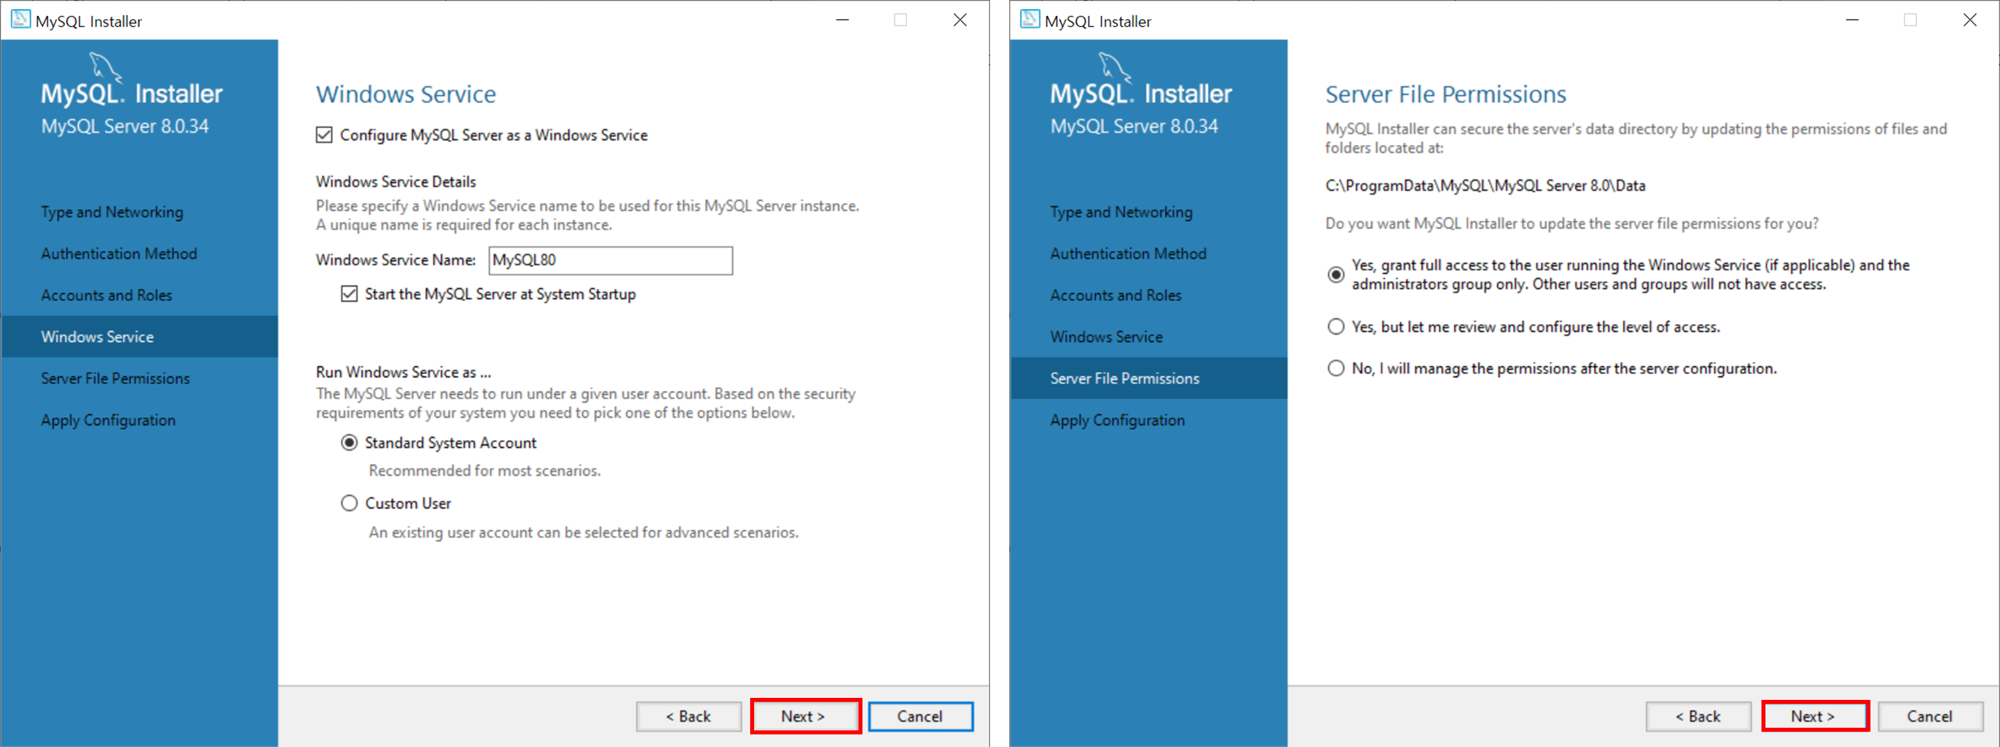Screen dimensions: 2000x747
Task: Select Server File Permissions step in right window
Action: (x=1149, y=378)
